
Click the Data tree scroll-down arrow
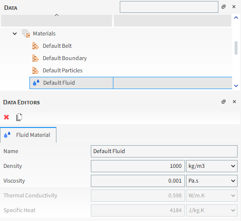tap(236, 86)
